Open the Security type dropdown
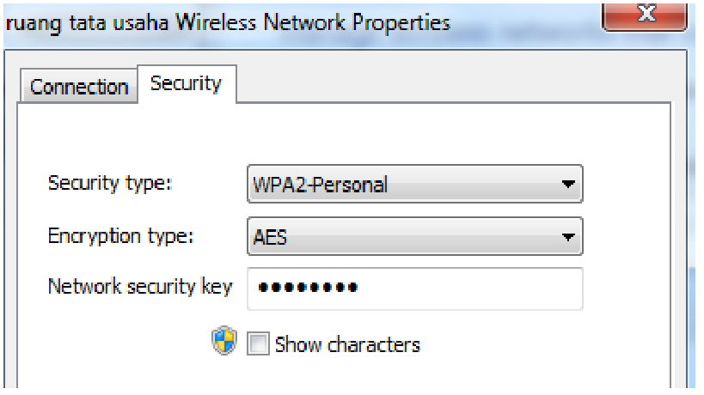The width and height of the screenshot is (704, 395). click(x=414, y=184)
